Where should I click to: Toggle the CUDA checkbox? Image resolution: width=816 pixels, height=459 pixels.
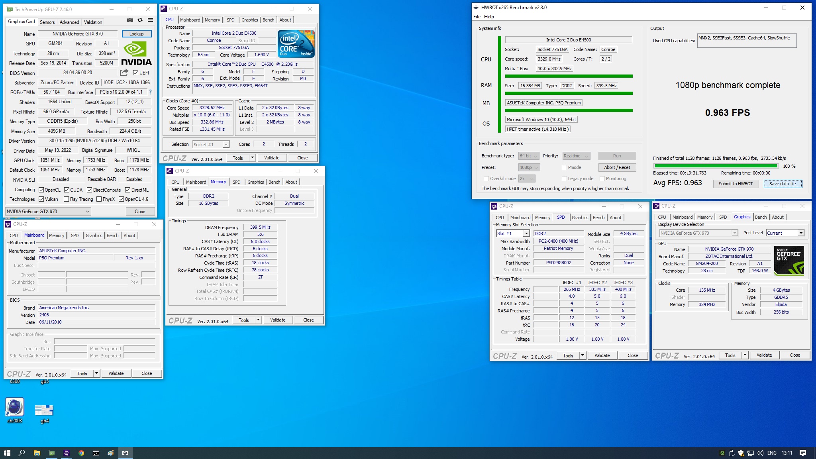tap(67, 190)
